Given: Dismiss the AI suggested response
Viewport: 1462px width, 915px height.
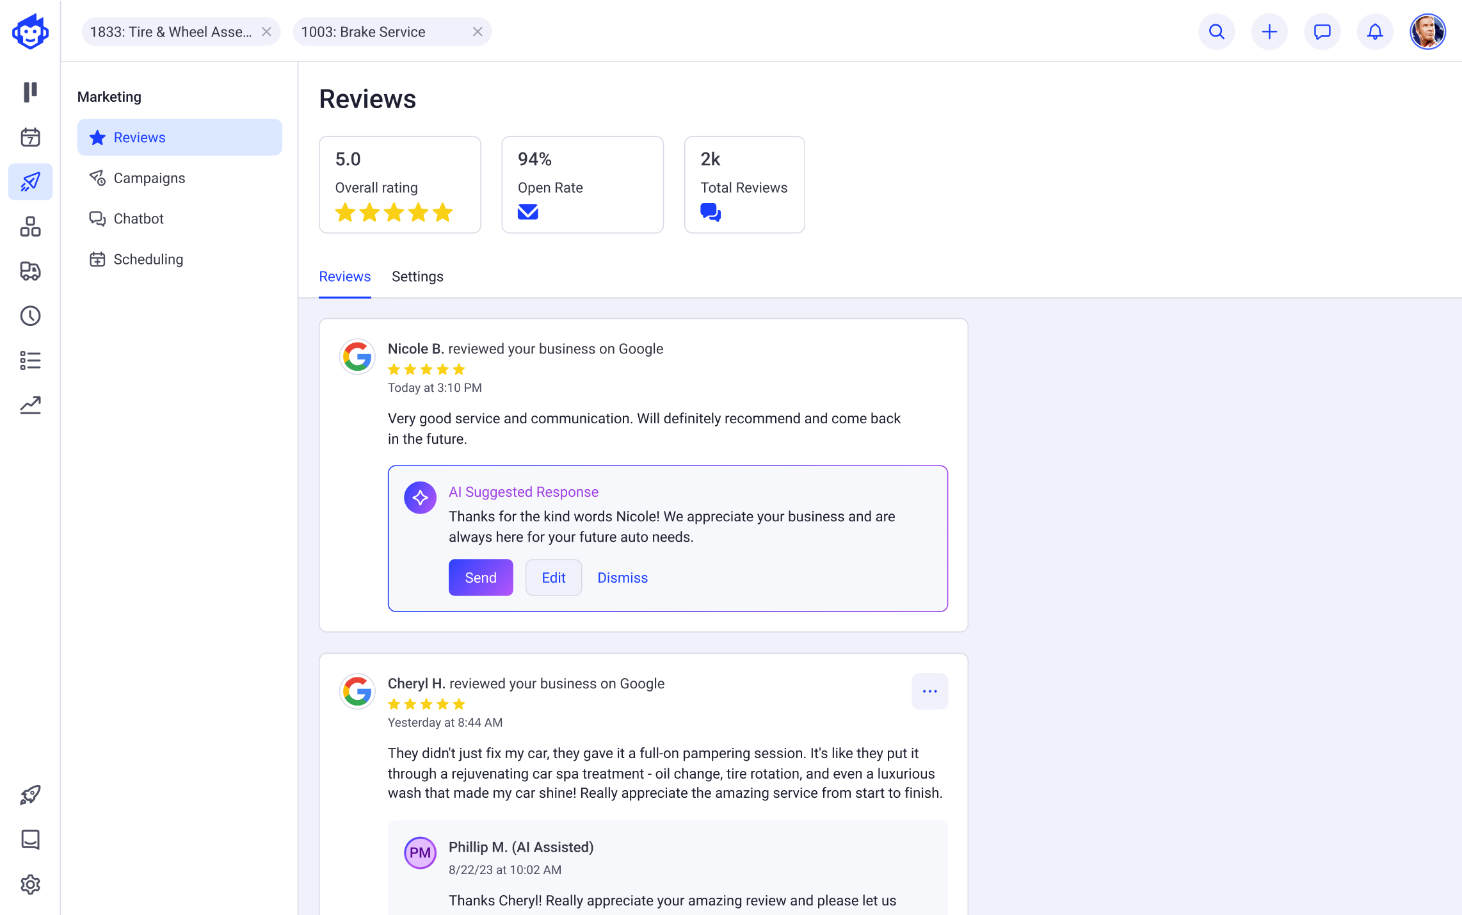Looking at the screenshot, I should (623, 578).
